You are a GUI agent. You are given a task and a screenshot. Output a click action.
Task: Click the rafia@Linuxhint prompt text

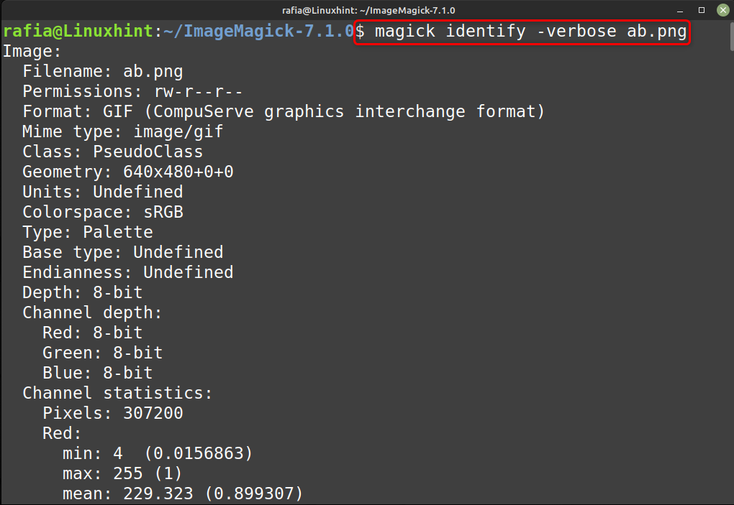(78, 32)
